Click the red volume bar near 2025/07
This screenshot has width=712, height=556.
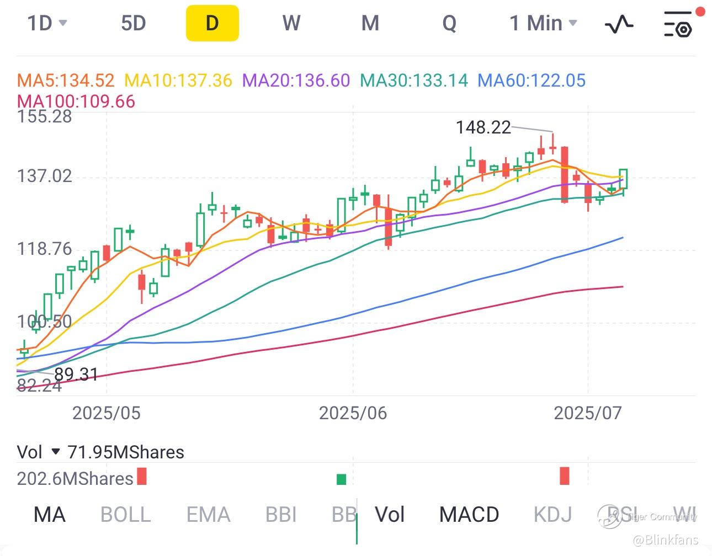[564, 476]
